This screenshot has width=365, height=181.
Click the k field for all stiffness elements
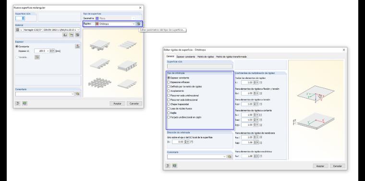pyautogui.click(x=247, y=83)
